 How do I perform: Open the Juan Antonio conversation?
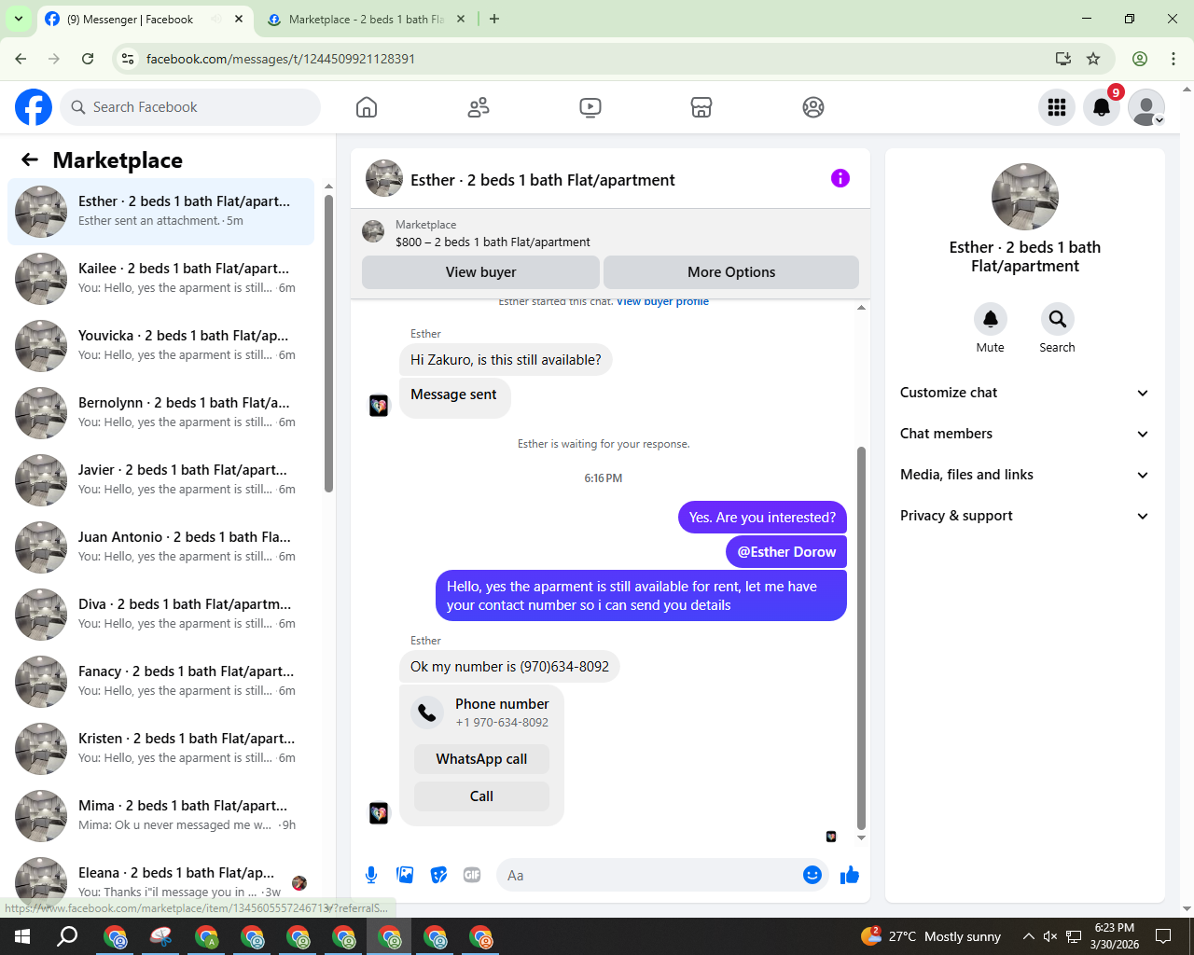pos(161,547)
